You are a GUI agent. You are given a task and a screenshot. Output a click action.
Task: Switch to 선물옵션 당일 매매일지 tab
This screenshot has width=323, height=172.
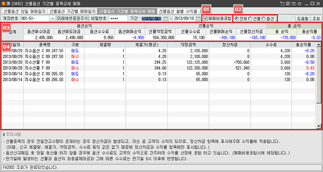(x=24, y=11)
